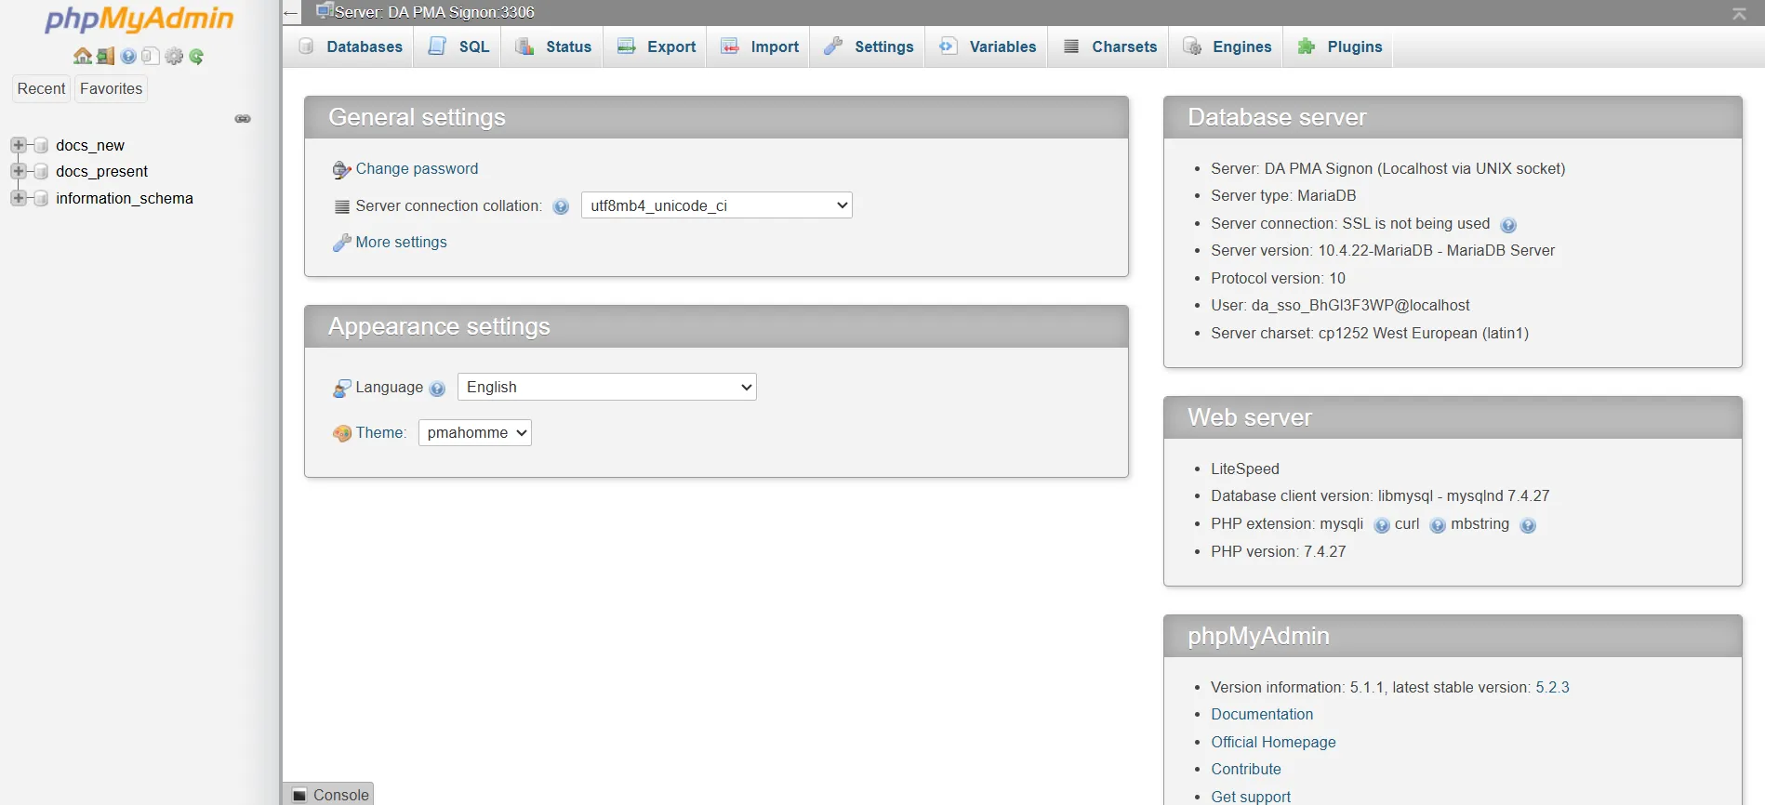Click the Theme palette icon
Viewport: 1765px width, 805px height.
[x=342, y=433]
